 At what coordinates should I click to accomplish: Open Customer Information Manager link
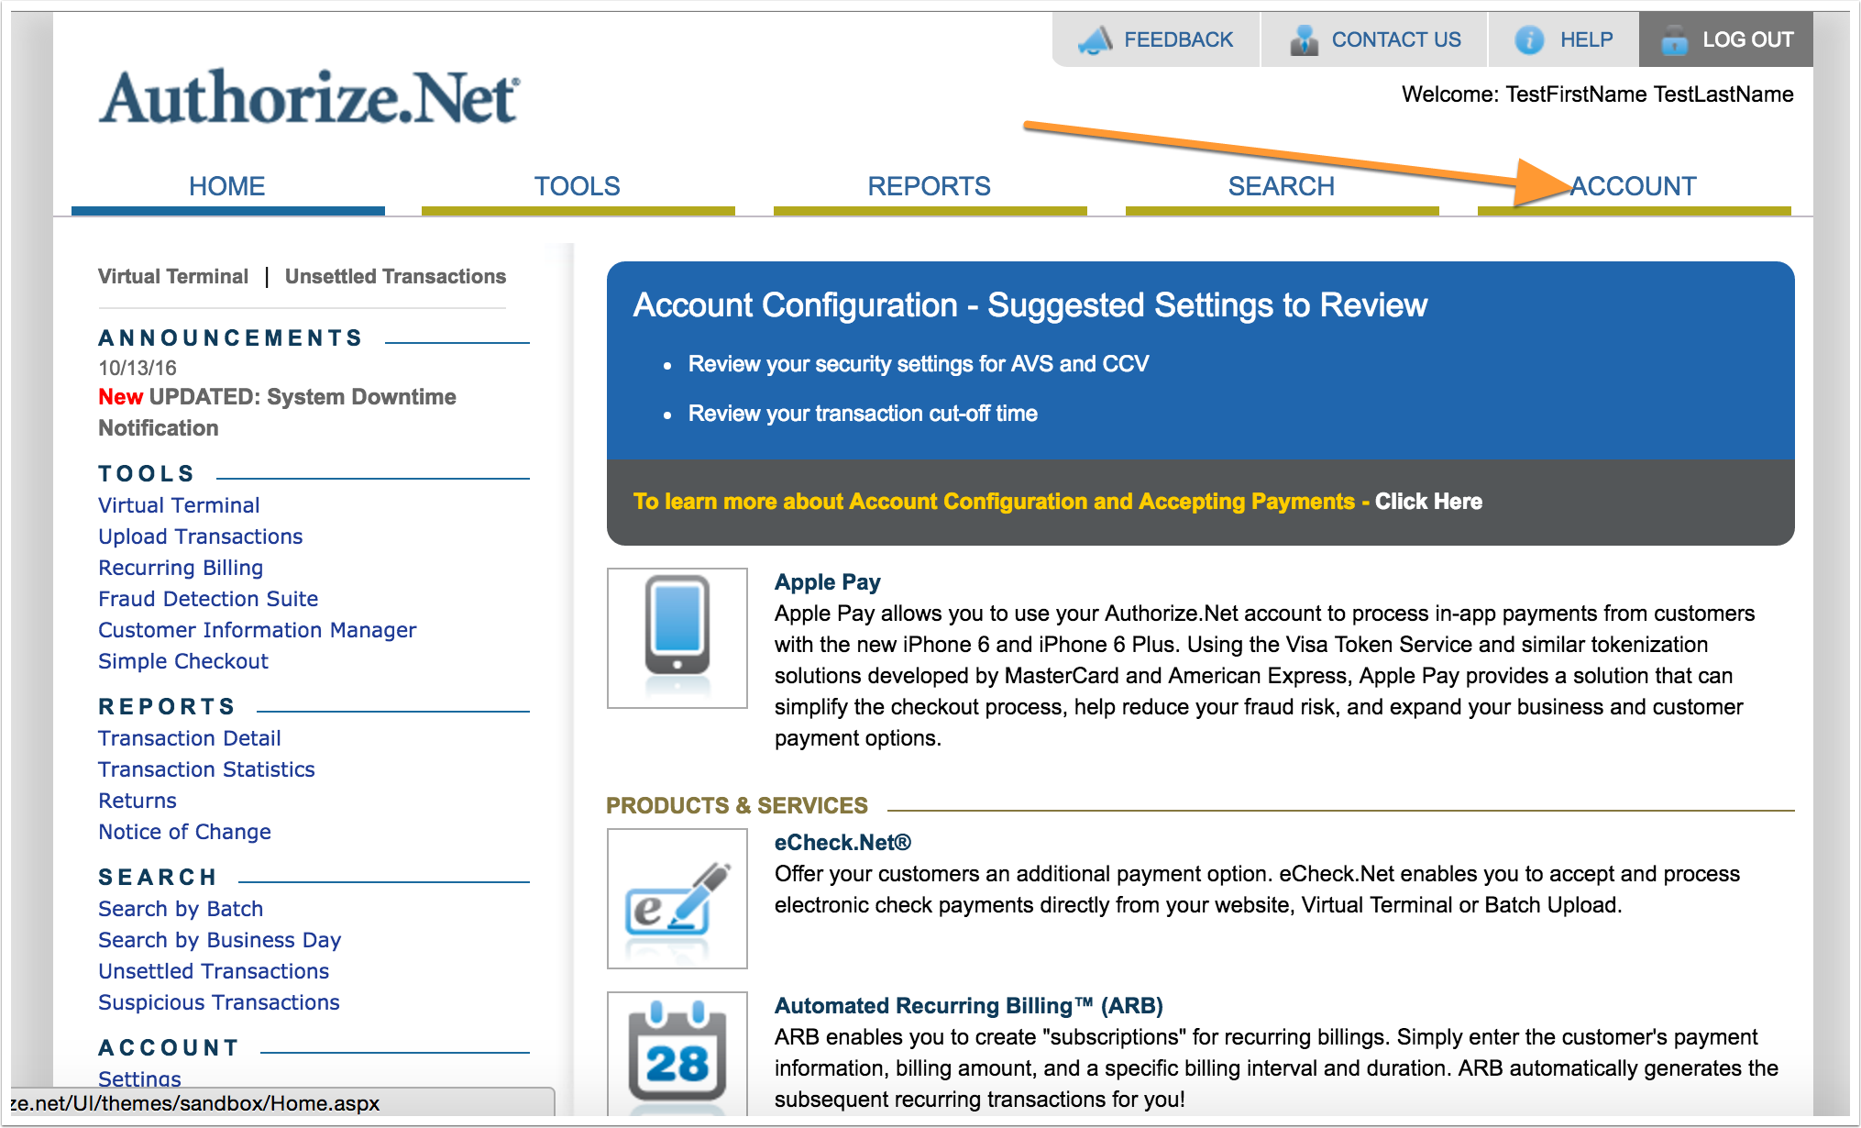(x=257, y=630)
